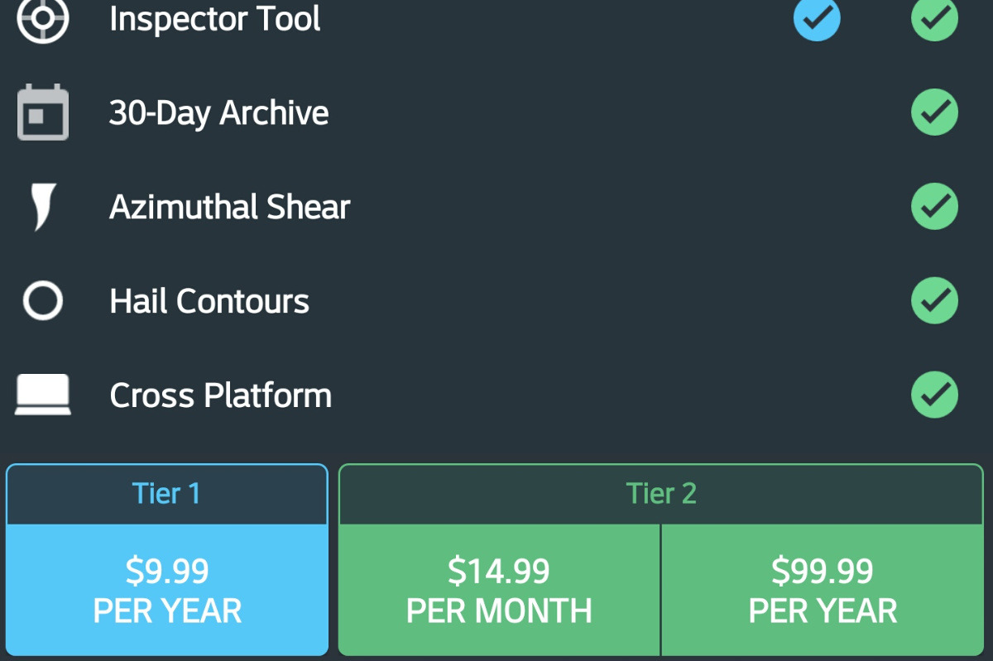
Task: Click blue Tier 1 checkmark for Inspector Tool
Action: [x=817, y=20]
